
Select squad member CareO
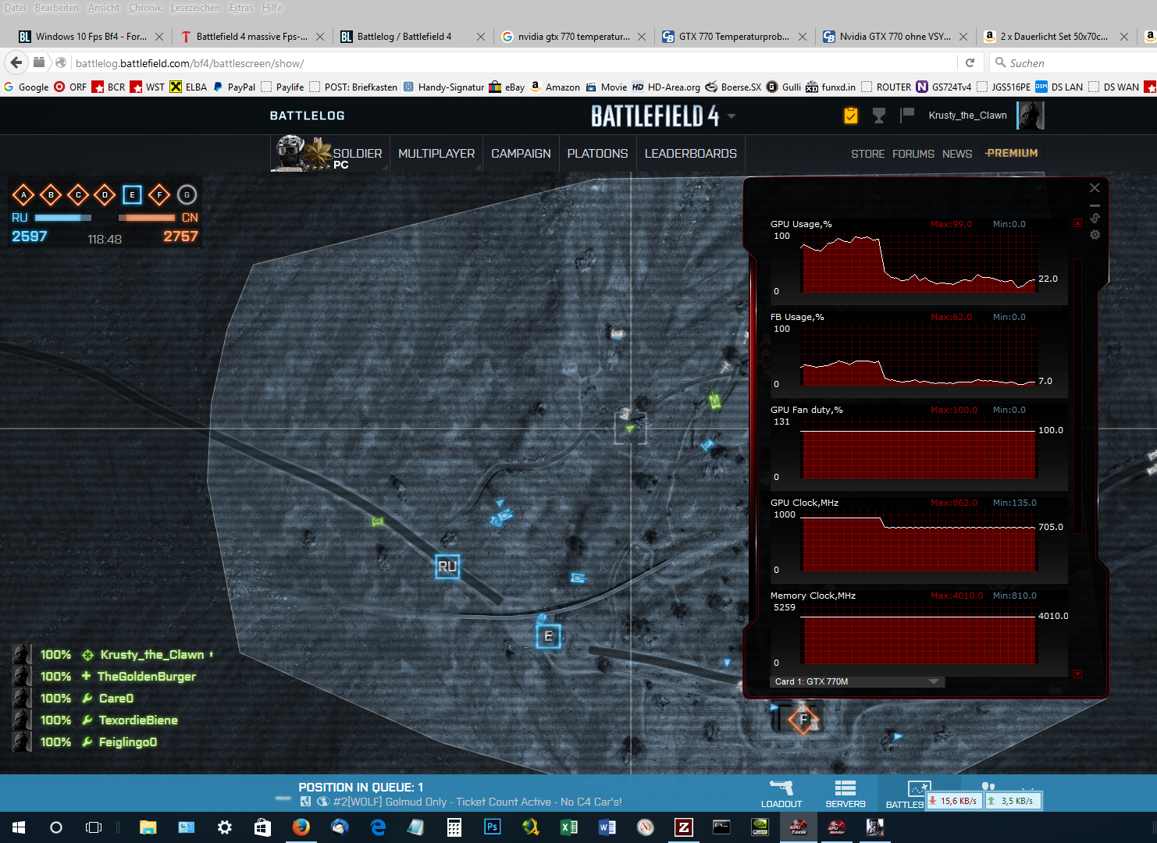coord(116,699)
